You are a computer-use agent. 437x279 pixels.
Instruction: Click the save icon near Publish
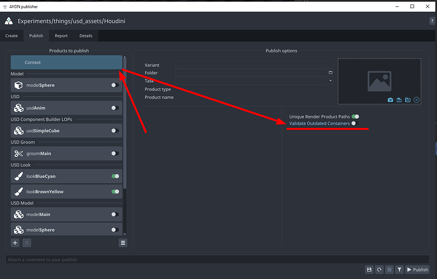[369, 270]
